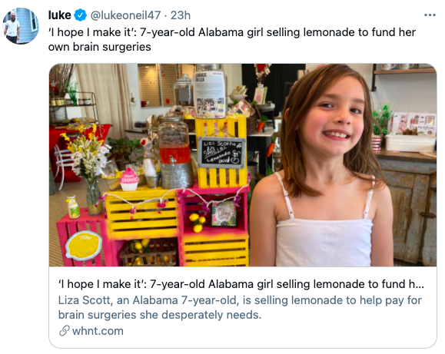Open the three-dot more options menu
This screenshot has width=445, height=354.
(430, 15)
